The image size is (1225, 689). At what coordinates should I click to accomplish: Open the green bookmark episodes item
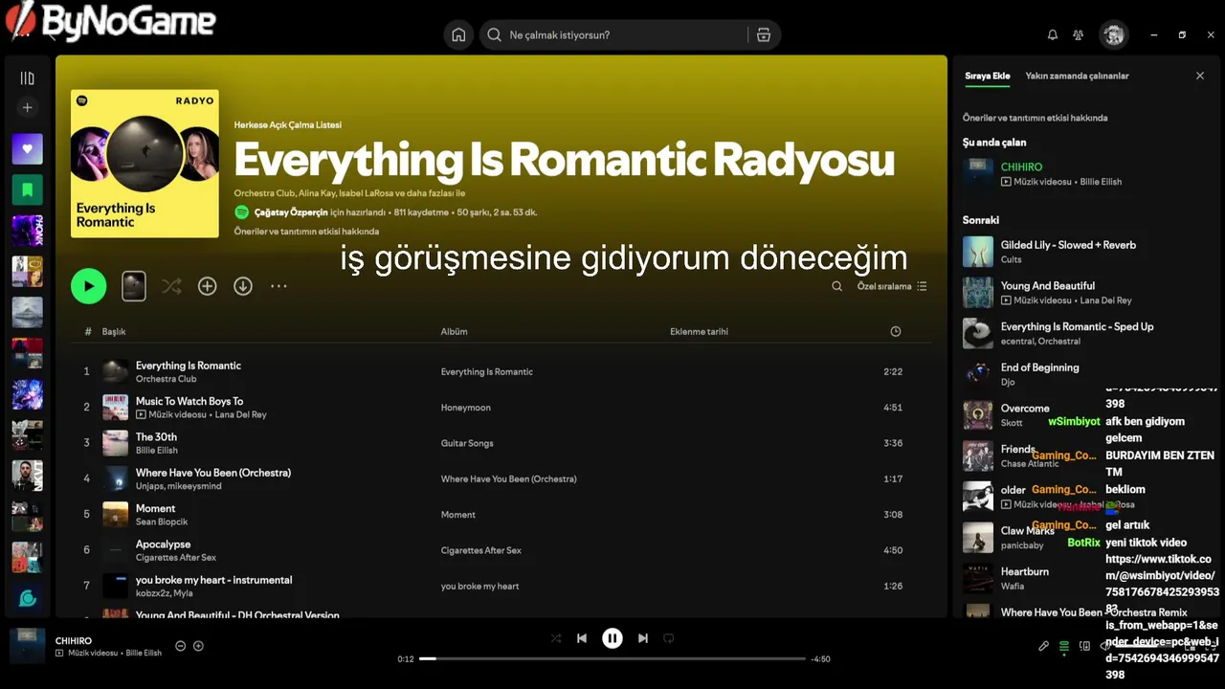[x=27, y=189]
